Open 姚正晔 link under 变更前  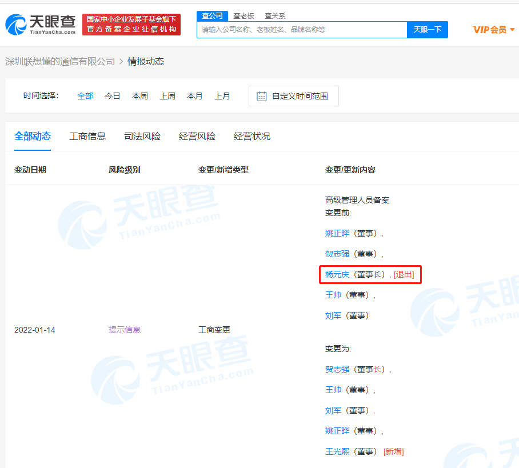pyautogui.click(x=337, y=233)
